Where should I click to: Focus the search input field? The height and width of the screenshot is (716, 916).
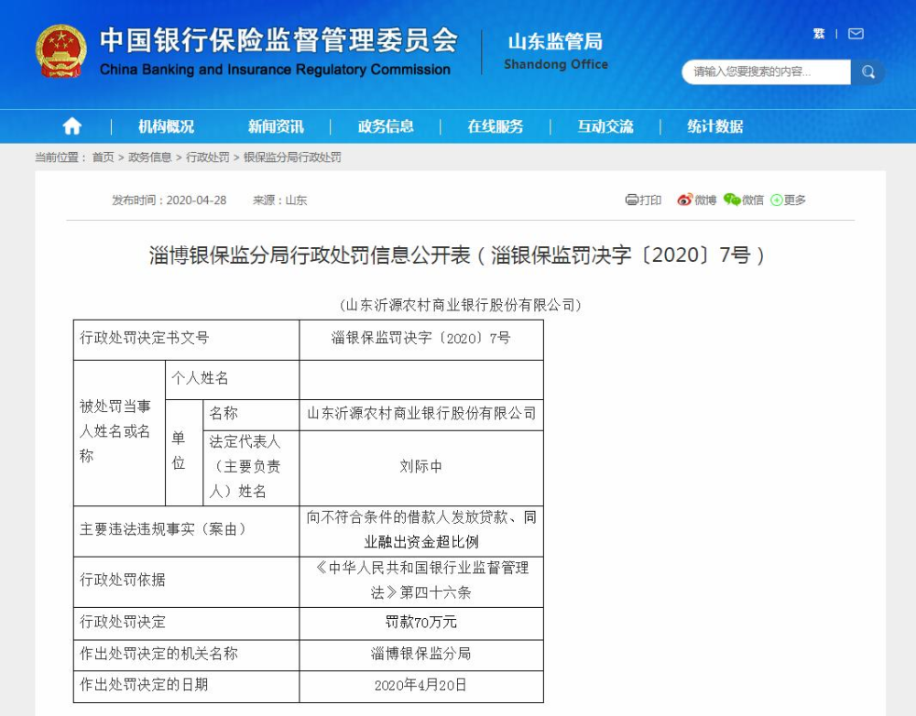click(766, 72)
